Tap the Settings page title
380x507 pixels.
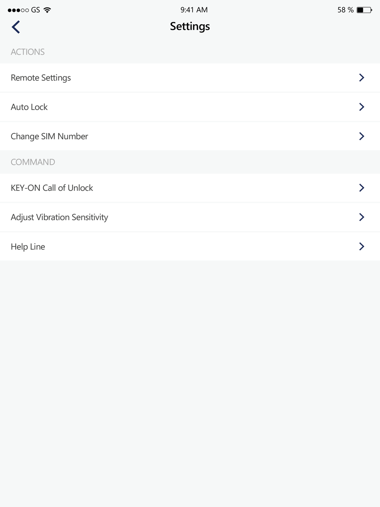pos(190,26)
